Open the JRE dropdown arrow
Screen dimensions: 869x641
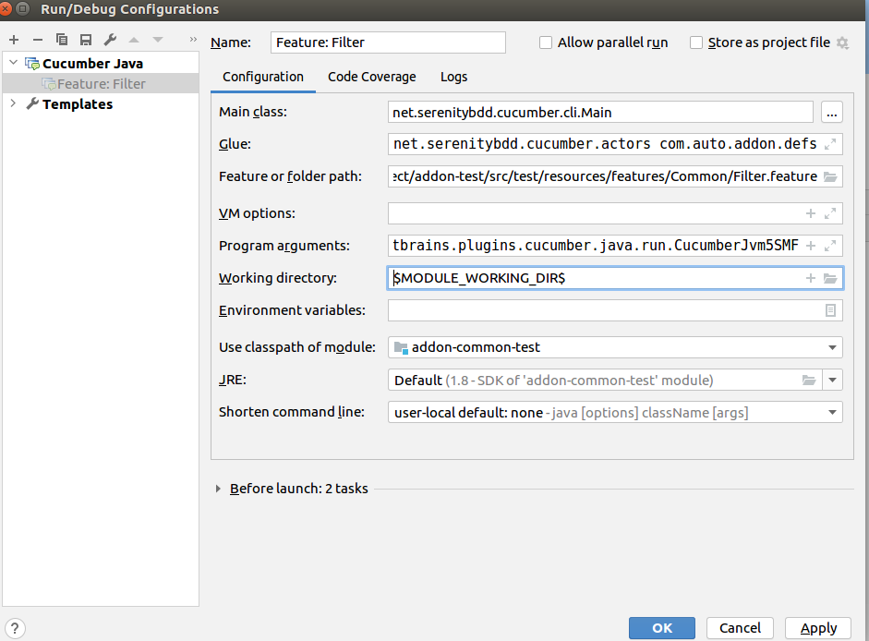pos(832,380)
